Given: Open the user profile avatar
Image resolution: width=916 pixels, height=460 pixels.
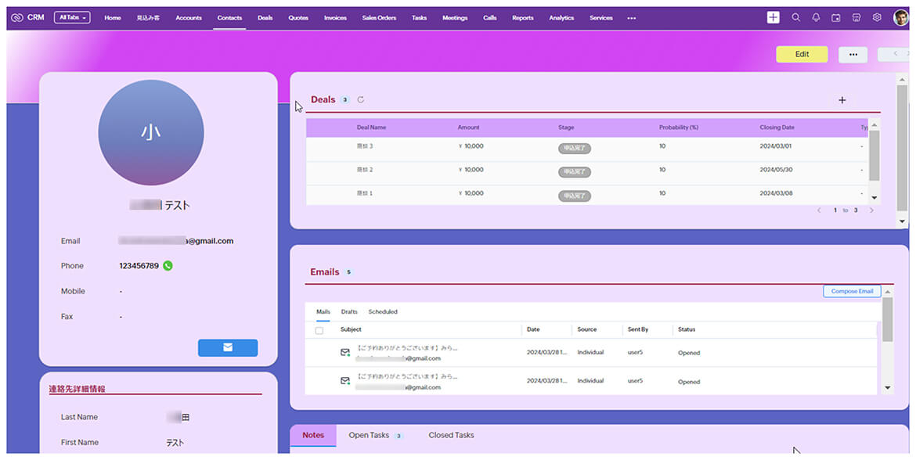Looking at the screenshot, I should (900, 17).
